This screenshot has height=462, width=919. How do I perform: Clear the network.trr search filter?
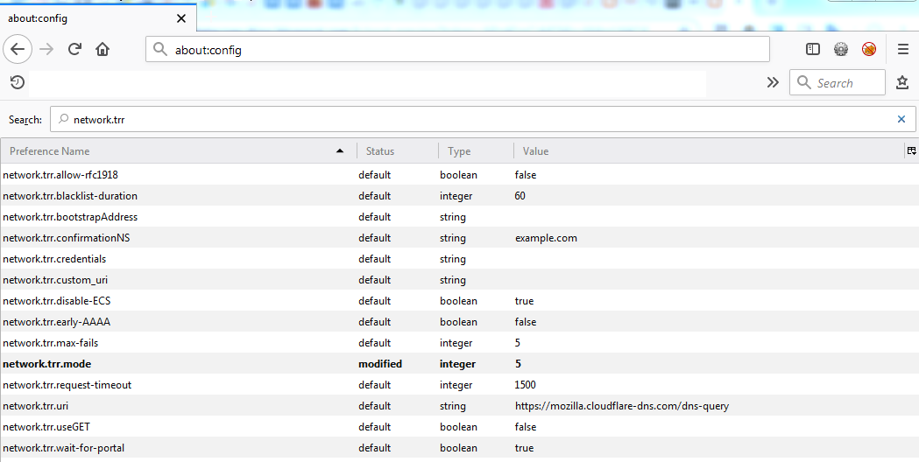[901, 120]
